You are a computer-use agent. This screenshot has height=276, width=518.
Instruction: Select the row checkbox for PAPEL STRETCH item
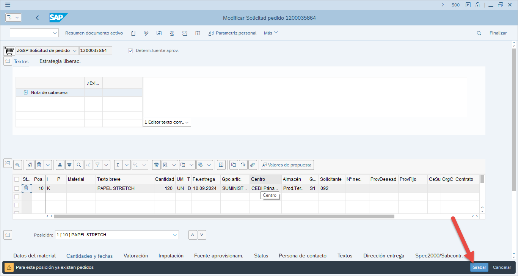click(17, 188)
